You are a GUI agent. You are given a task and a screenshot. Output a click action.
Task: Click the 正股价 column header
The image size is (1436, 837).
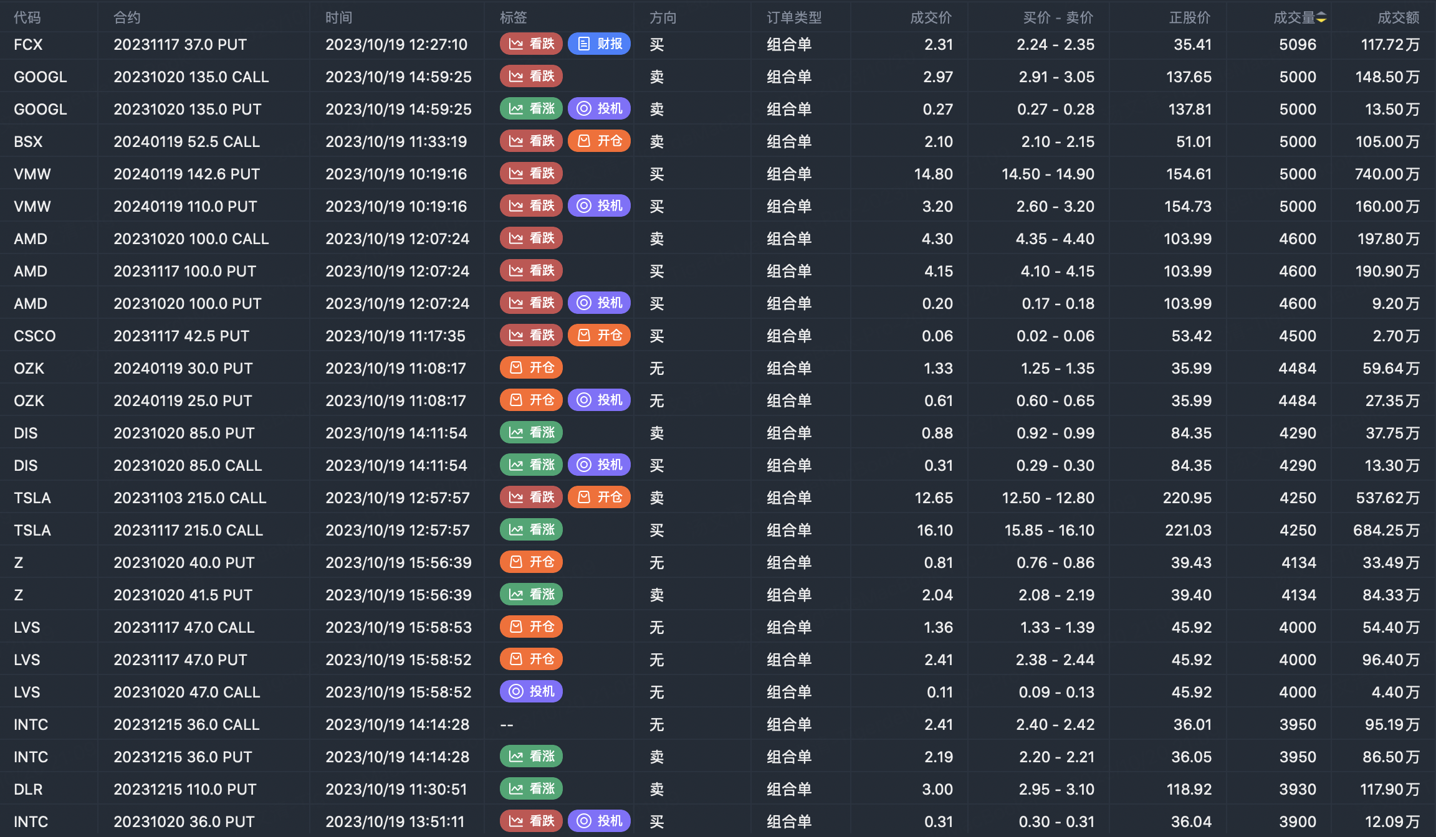[x=1190, y=17]
